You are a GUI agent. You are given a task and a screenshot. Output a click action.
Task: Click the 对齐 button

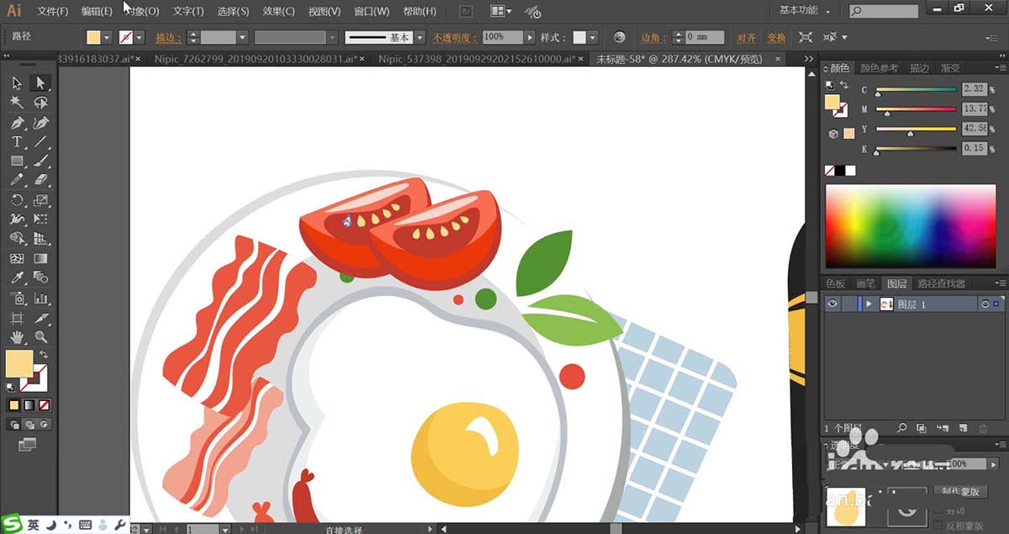point(746,38)
